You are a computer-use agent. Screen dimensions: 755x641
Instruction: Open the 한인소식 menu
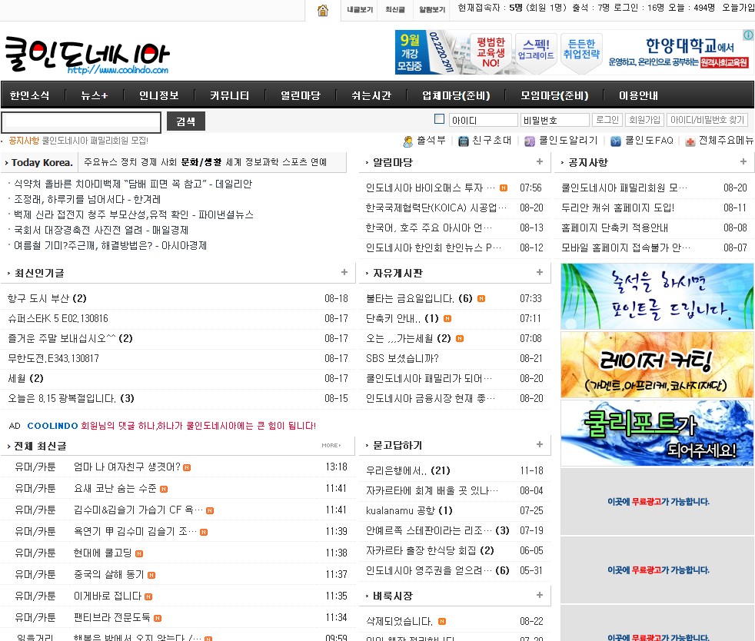(30, 95)
